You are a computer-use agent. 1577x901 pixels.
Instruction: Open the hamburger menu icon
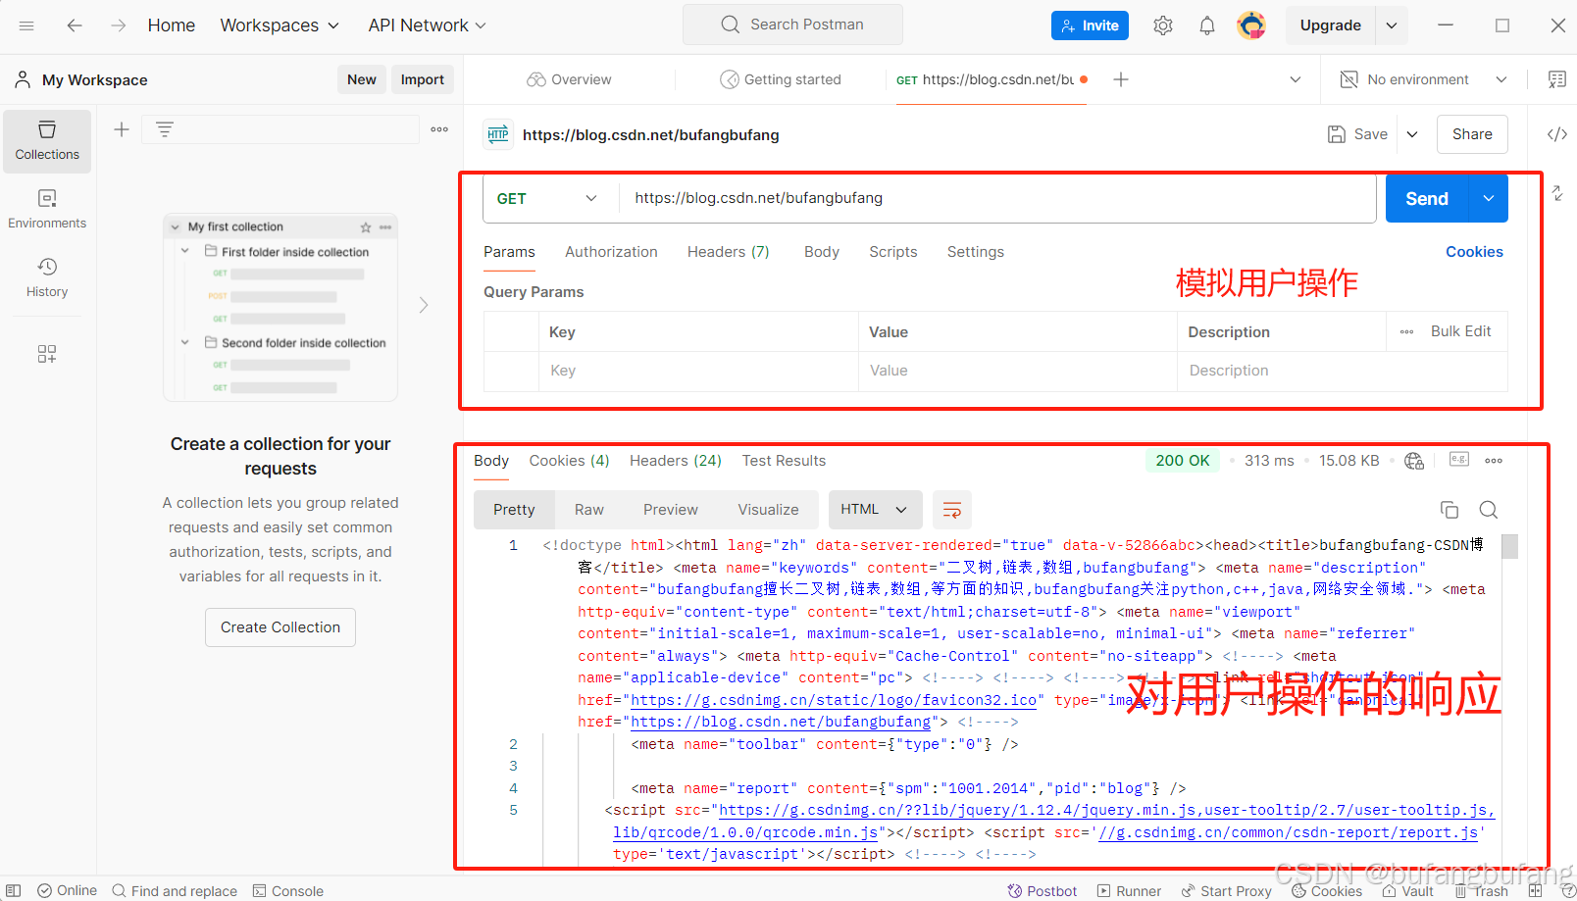[26, 25]
